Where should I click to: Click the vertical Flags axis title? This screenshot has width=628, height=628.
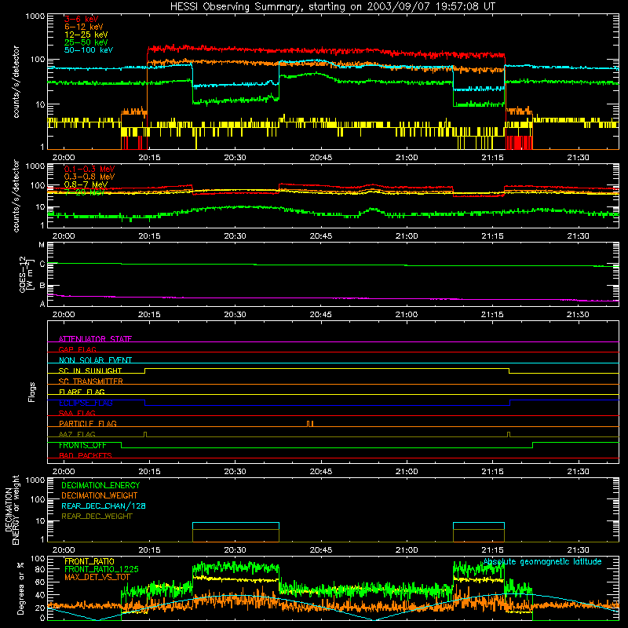[32, 392]
